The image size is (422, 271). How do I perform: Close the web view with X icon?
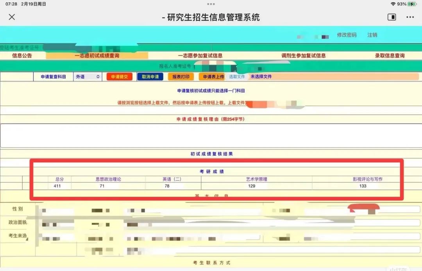pyautogui.click(x=12, y=17)
